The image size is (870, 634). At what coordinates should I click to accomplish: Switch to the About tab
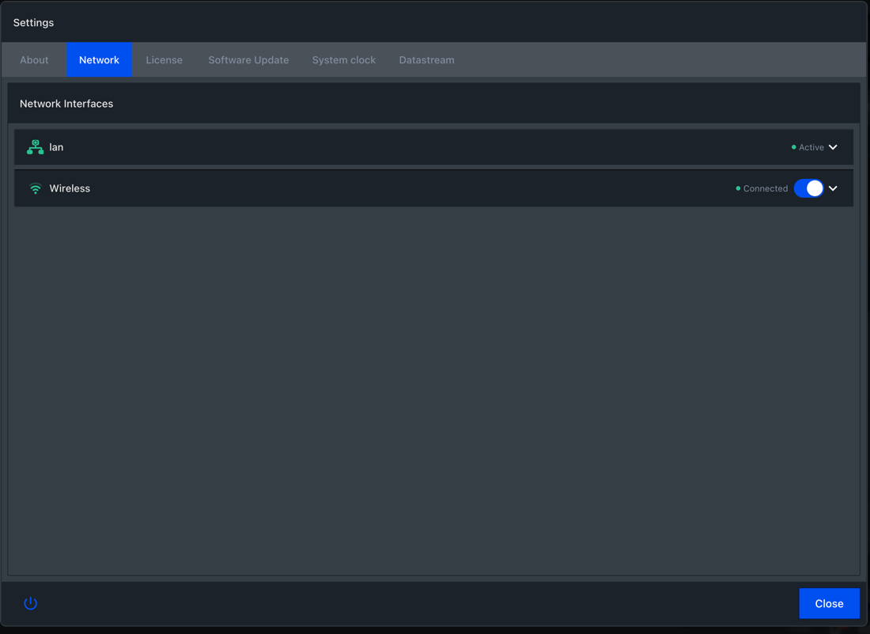[34, 60]
